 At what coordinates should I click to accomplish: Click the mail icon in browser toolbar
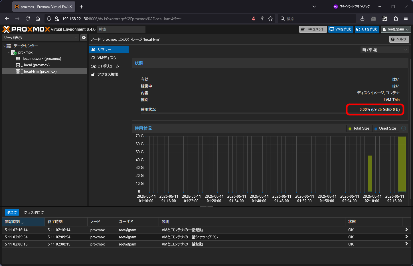[x=373, y=19]
